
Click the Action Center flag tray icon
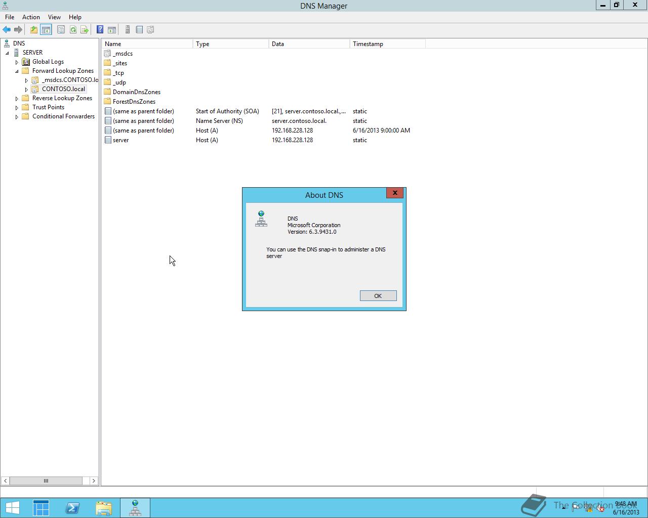tap(576, 508)
